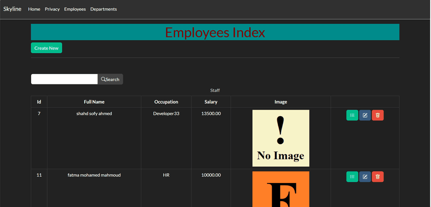Click the Full Name column header
The height and width of the screenshot is (207, 431).
[94, 102]
